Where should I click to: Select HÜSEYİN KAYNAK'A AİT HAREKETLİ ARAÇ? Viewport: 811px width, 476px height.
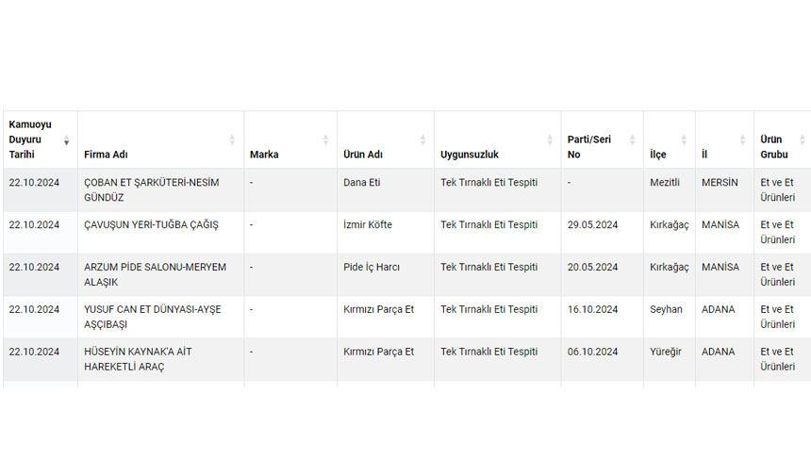[x=138, y=359]
